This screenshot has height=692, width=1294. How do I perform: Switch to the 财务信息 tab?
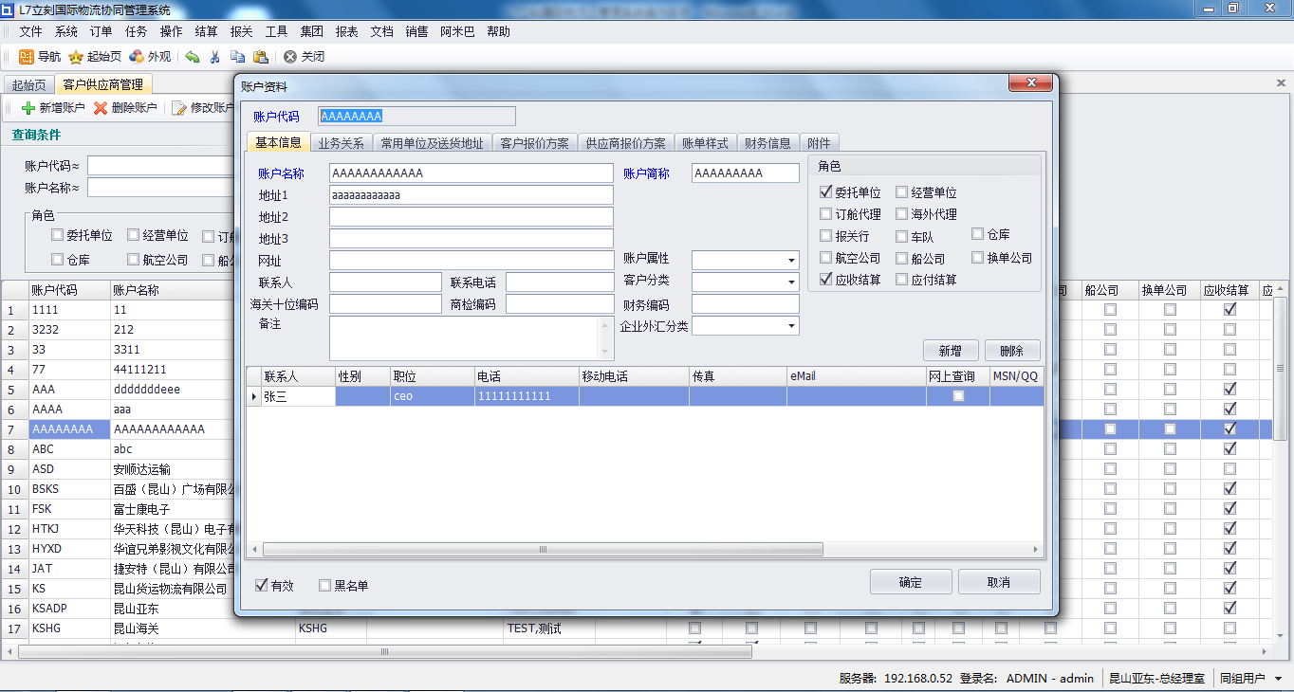pyautogui.click(x=767, y=143)
